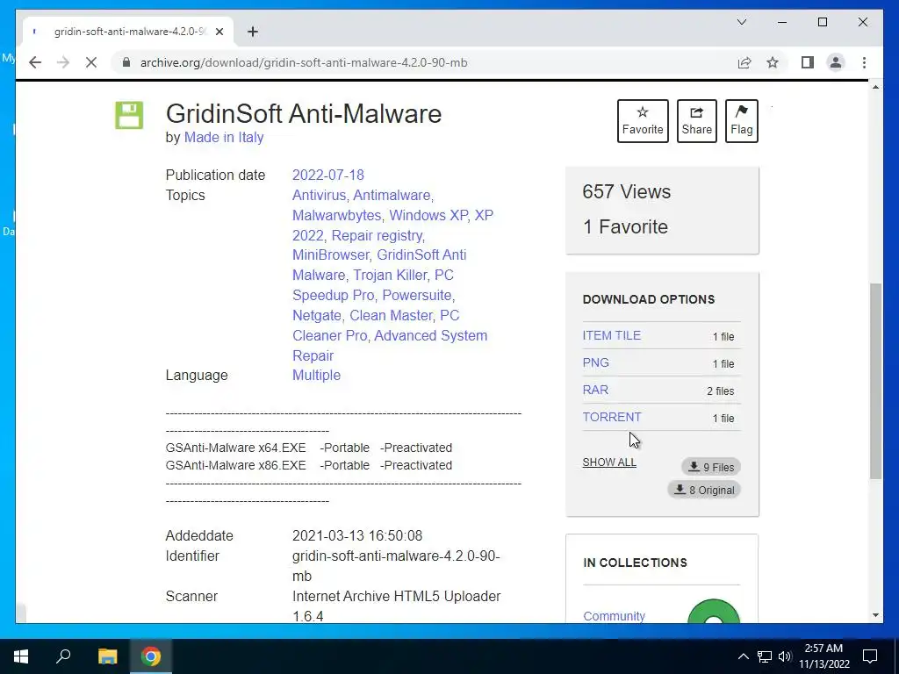
Task: Select the gridin-soft-anti-malware browser tab
Action: tap(128, 32)
